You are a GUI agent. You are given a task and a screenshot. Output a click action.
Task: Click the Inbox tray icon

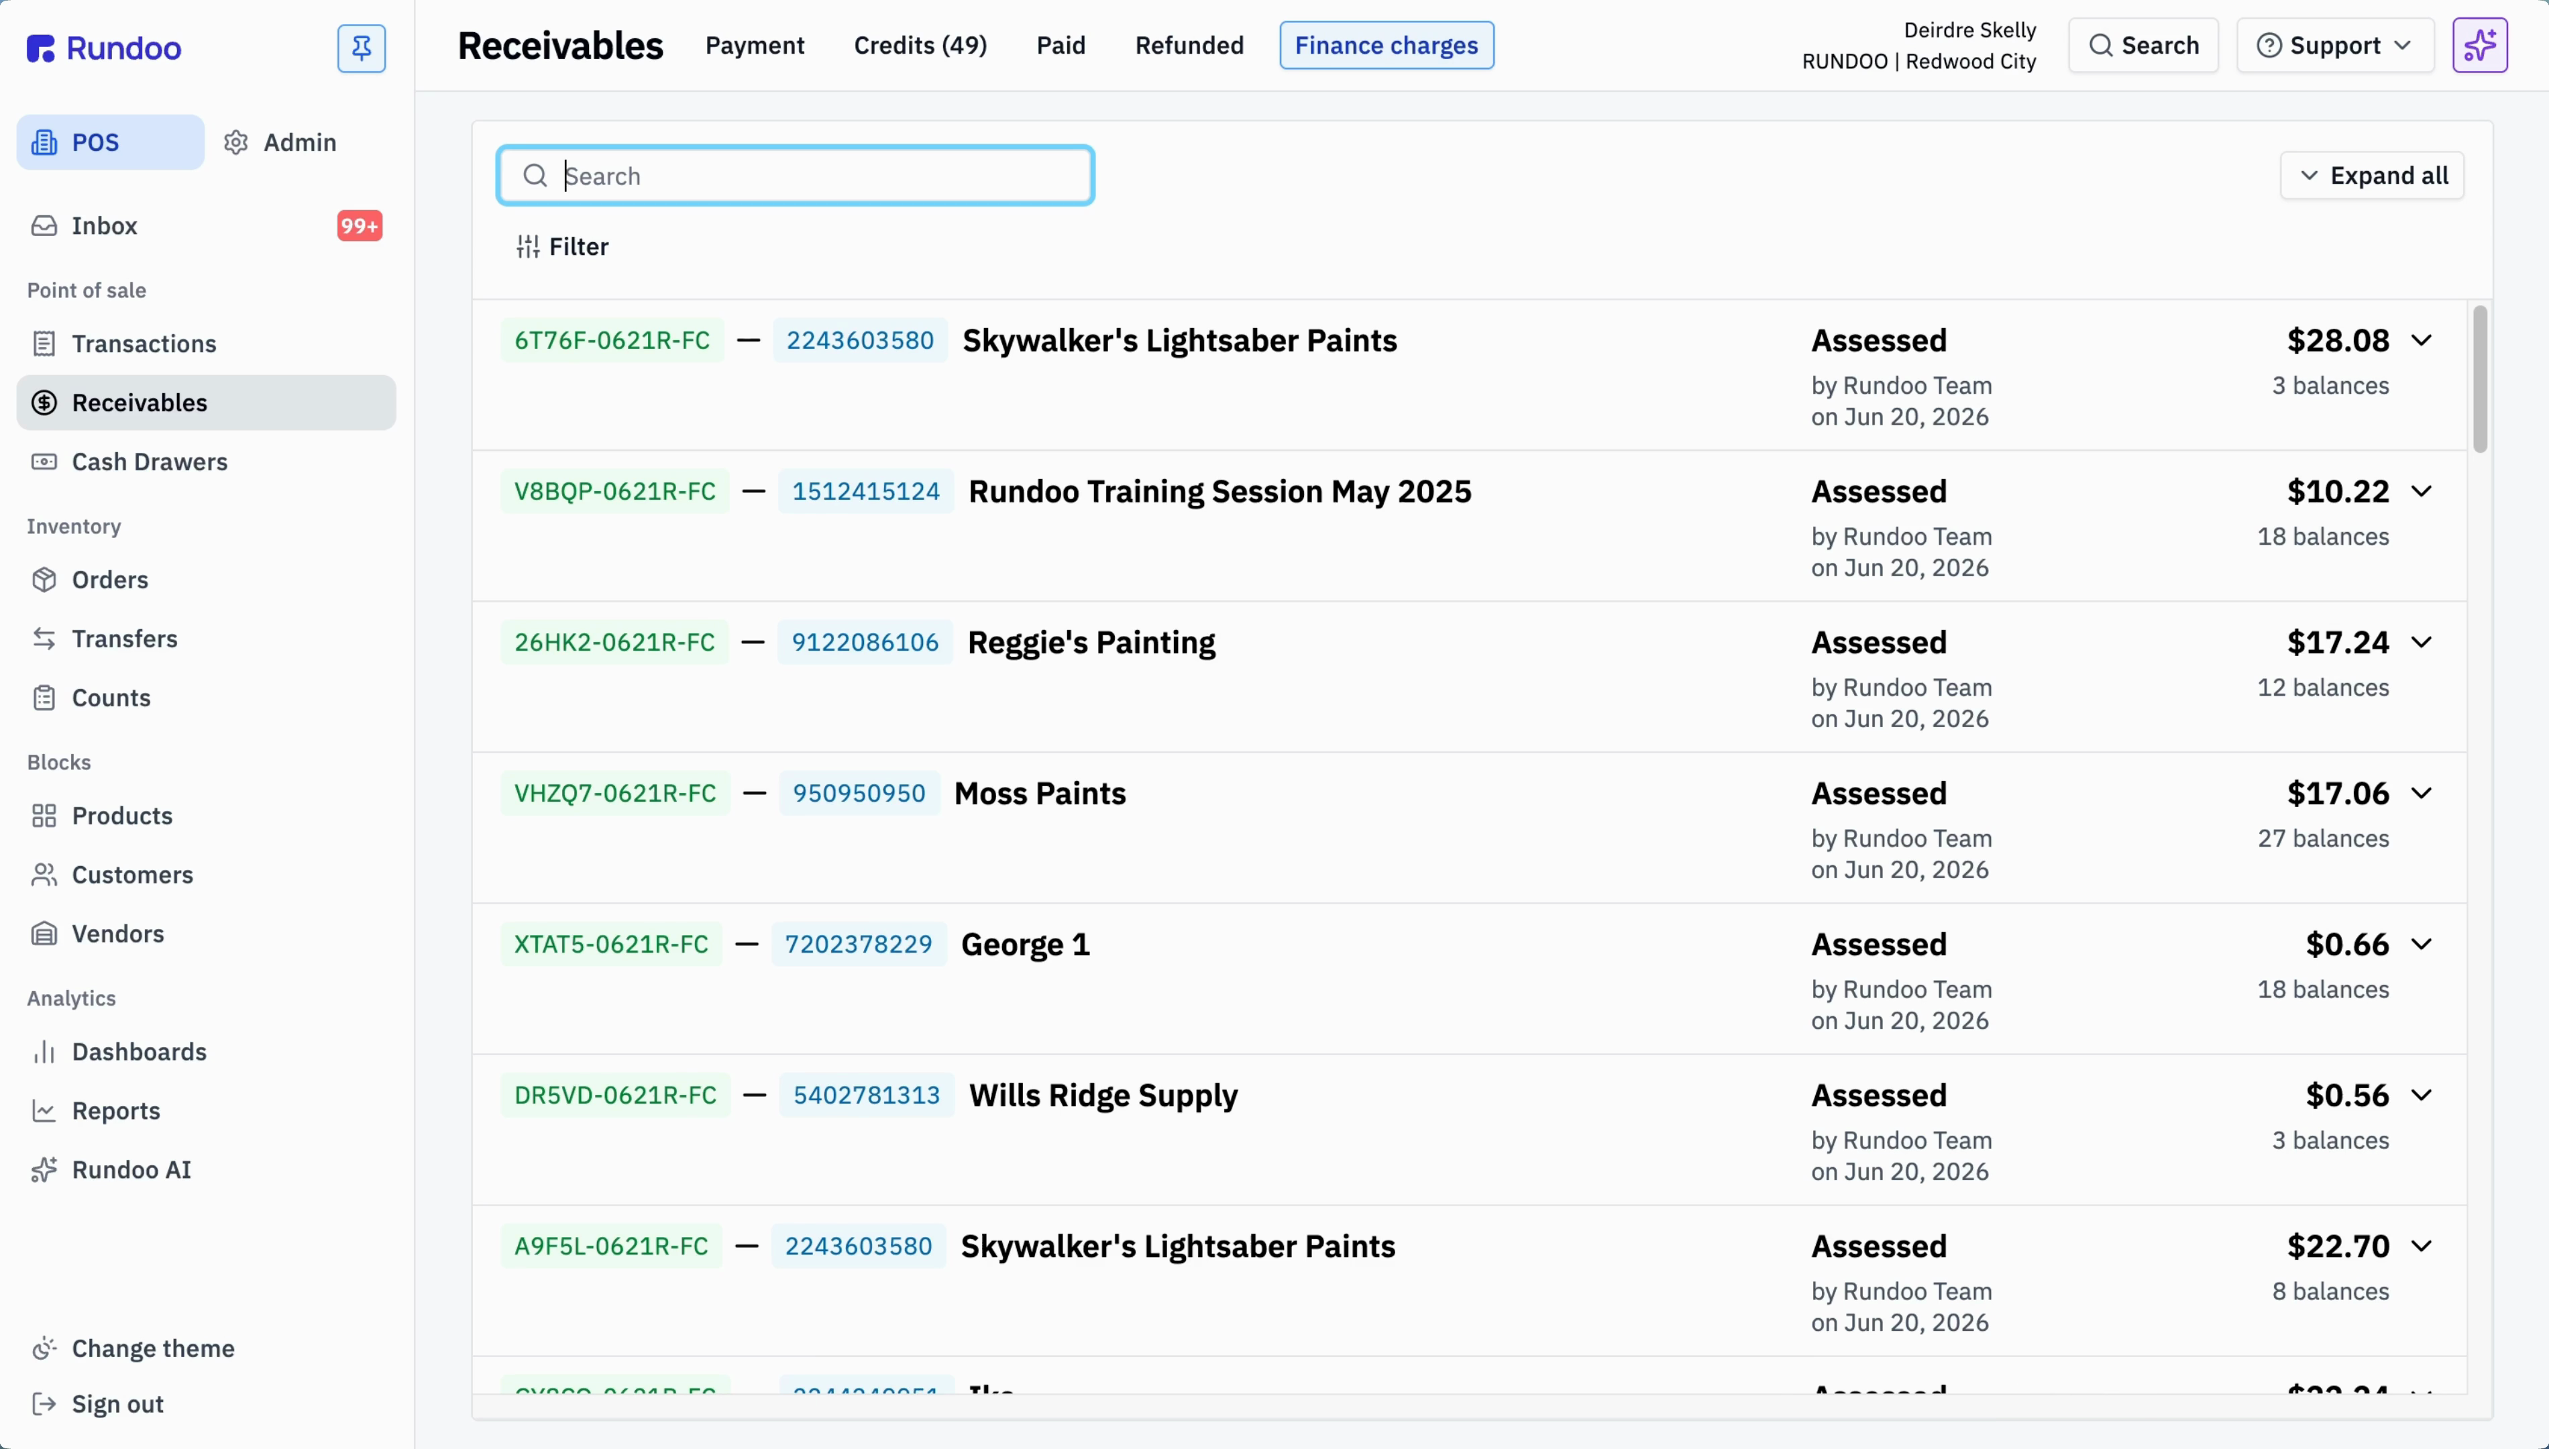44,226
